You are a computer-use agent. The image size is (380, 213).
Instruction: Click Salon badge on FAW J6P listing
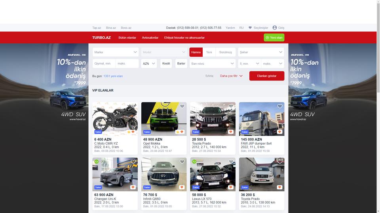coord(245,132)
